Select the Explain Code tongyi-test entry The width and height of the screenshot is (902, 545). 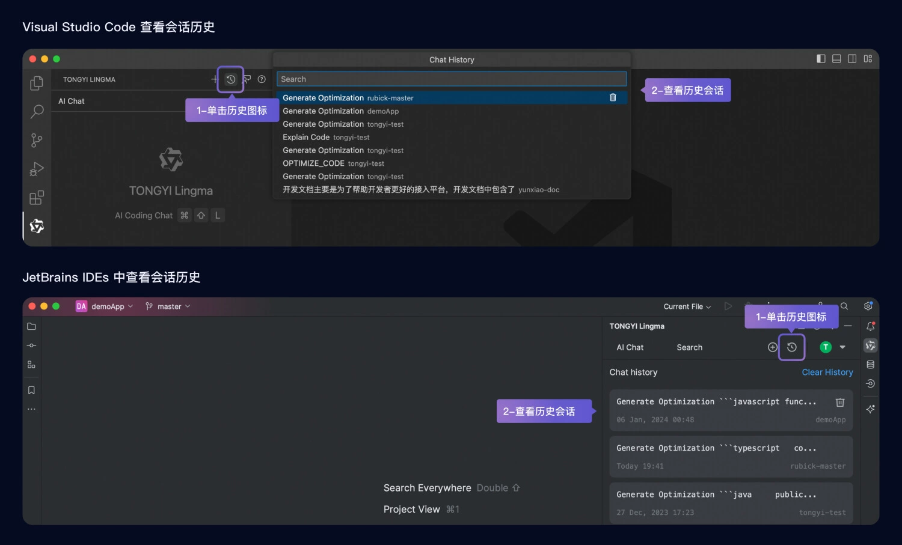point(452,137)
